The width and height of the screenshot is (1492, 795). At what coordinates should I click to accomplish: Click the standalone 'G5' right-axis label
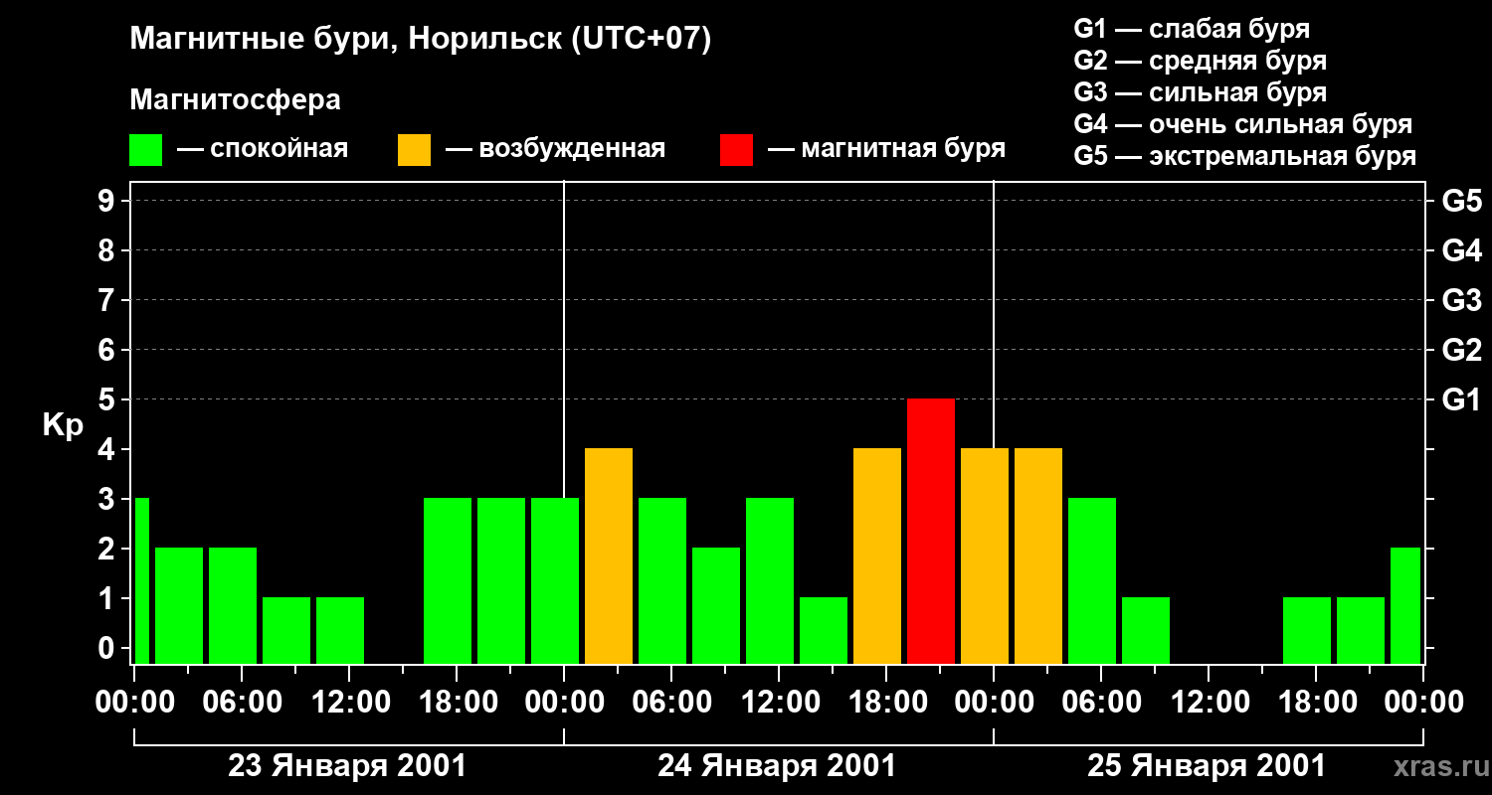pyautogui.click(x=1461, y=201)
